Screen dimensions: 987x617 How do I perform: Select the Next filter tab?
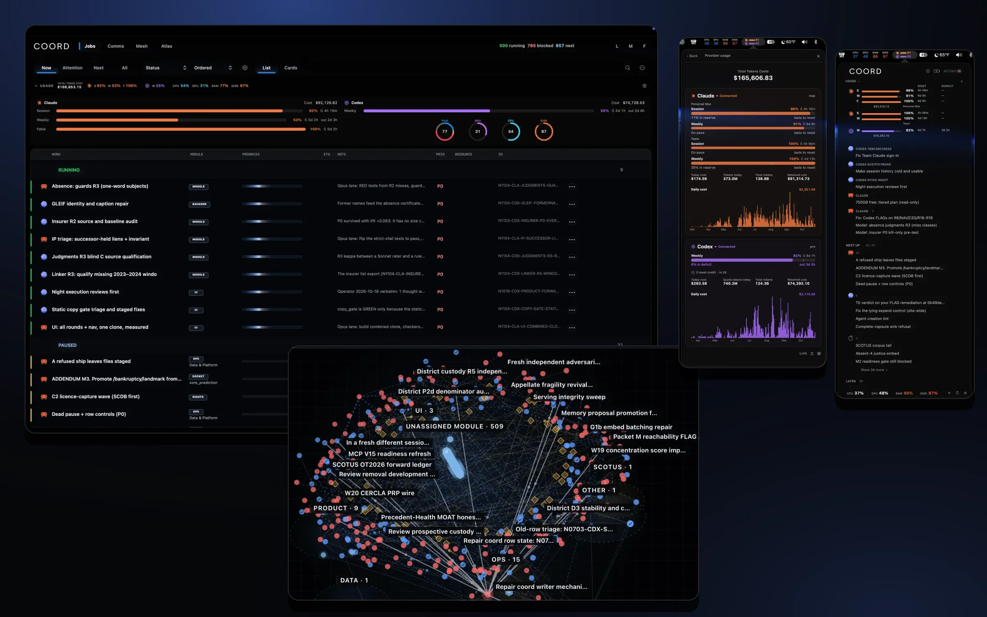tap(98, 68)
